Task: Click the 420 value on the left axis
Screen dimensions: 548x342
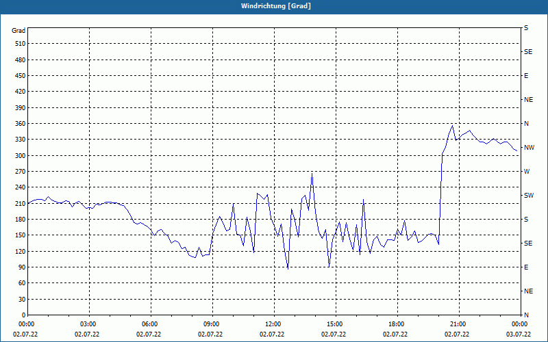Action: point(20,92)
